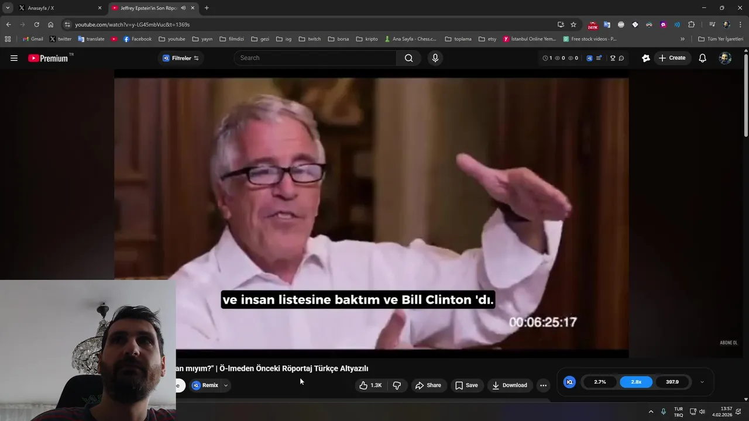The image size is (749, 421).
Task: Expand the kripto bookmark folder
Action: (367, 39)
